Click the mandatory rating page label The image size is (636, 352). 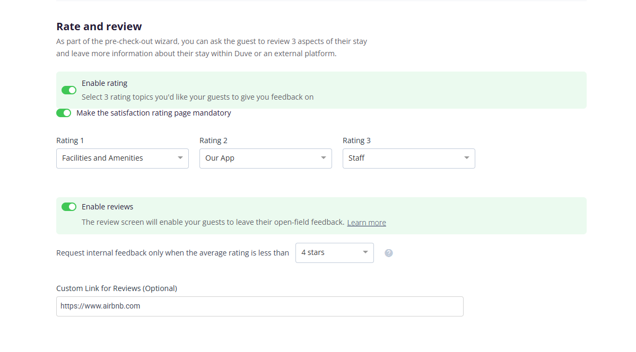click(x=154, y=113)
